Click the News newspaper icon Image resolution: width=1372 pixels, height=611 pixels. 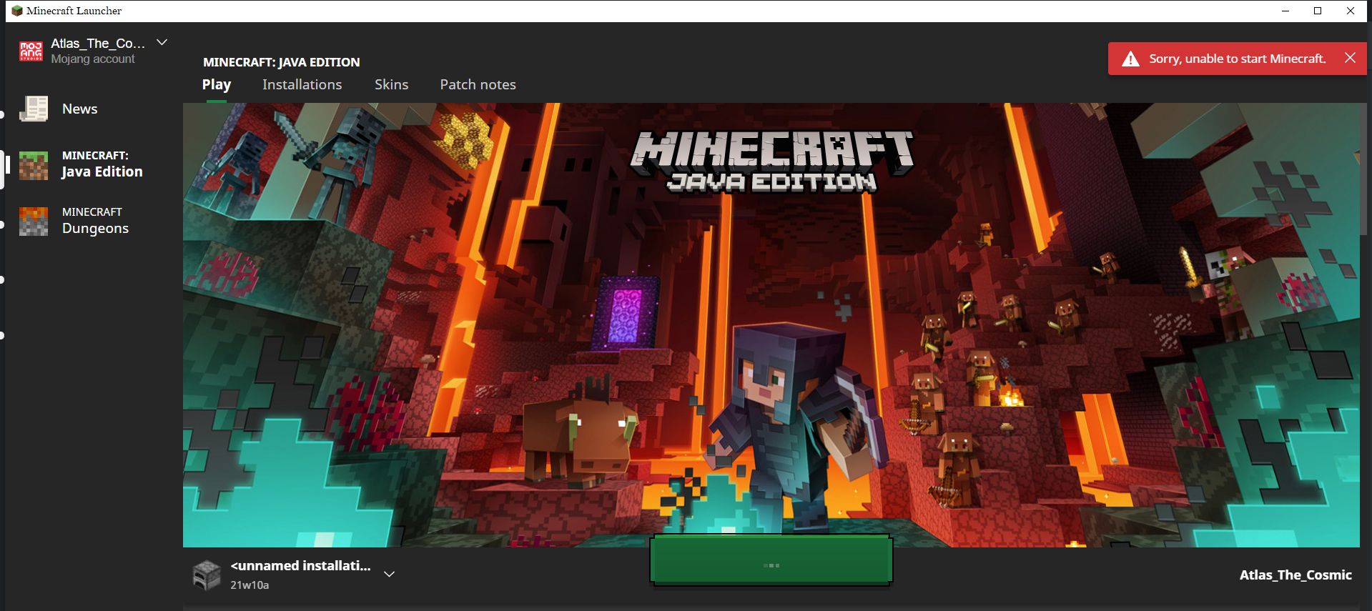[34, 109]
